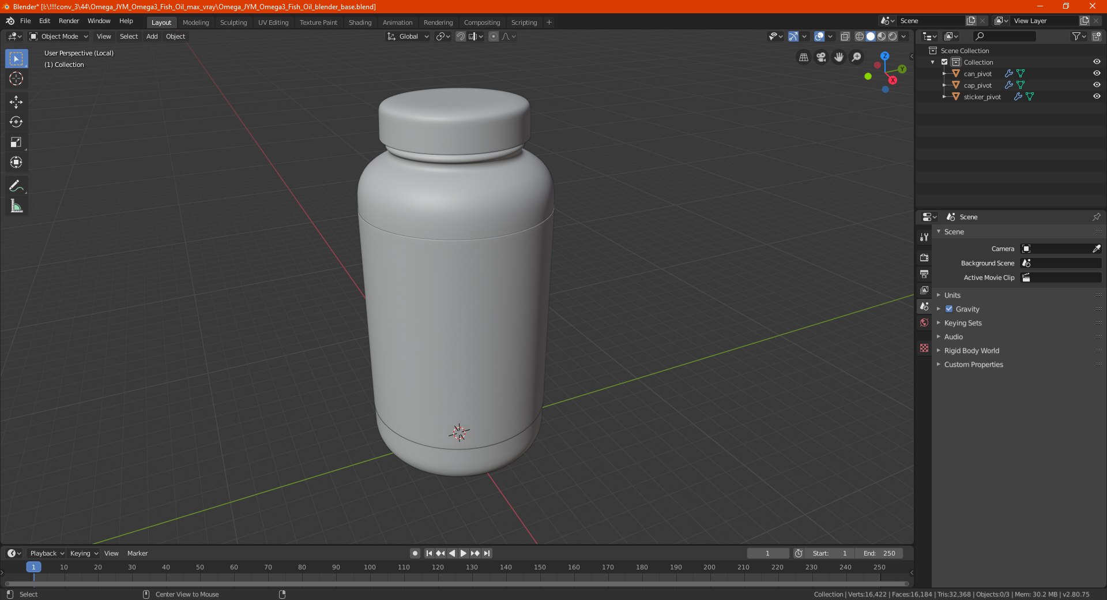Open the Tool properties tab

924,237
